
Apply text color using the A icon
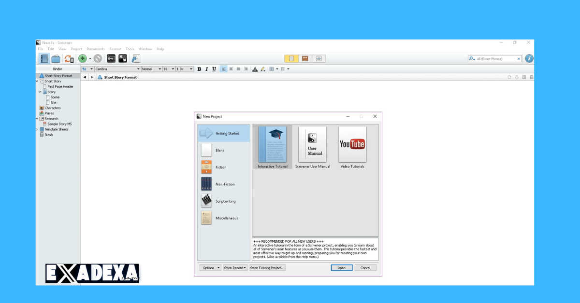coord(255,69)
